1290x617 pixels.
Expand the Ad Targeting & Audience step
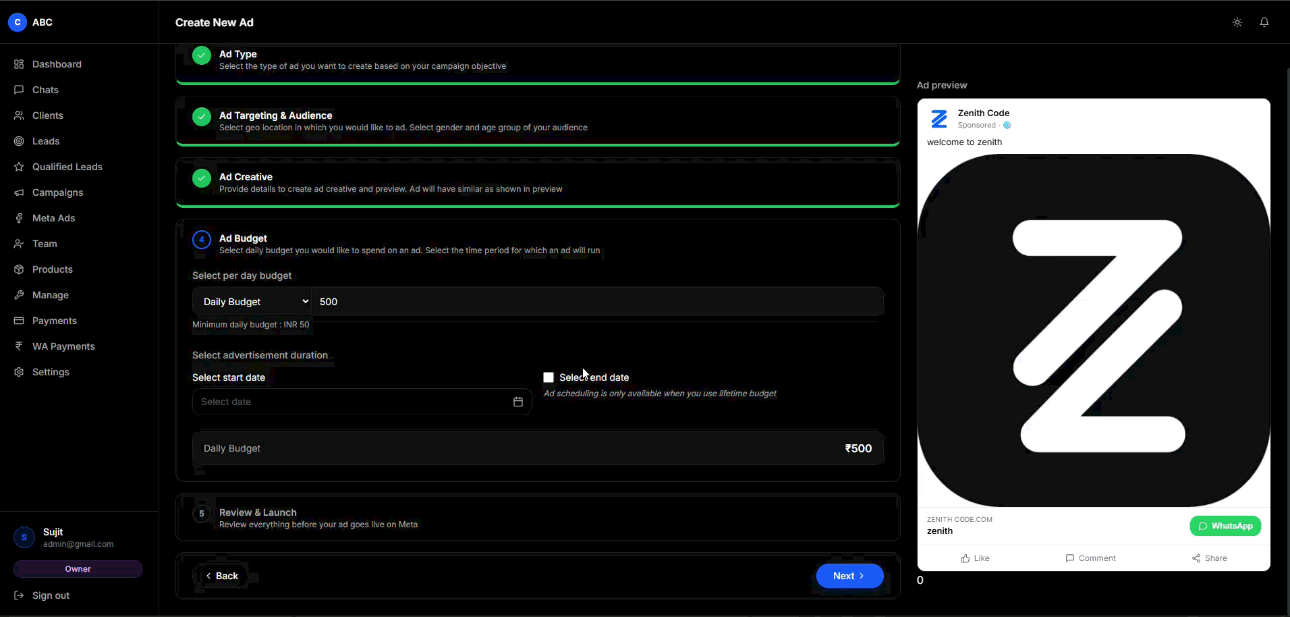538,121
